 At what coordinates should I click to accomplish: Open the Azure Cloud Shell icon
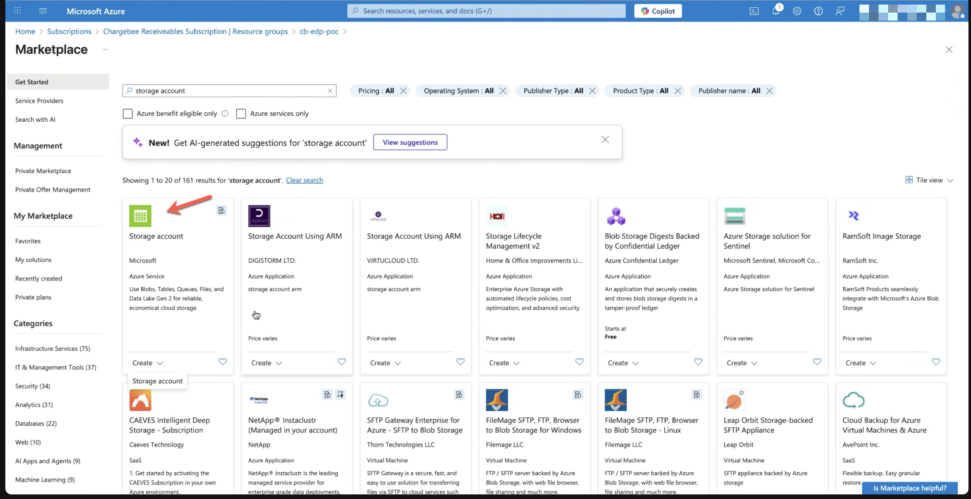coord(754,11)
